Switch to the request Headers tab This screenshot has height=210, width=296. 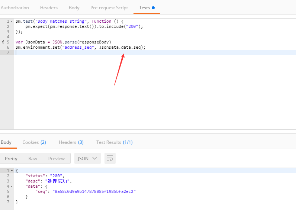[x=49, y=8]
